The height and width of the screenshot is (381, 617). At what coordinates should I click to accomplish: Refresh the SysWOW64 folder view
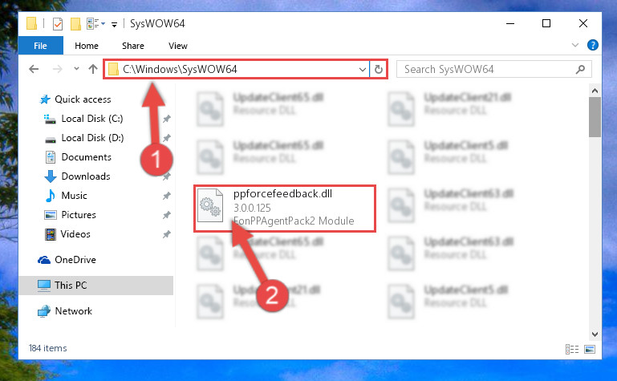click(x=379, y=69)
